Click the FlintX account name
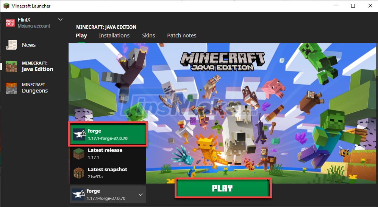Viewport: 378px width, 207px height. coord(24,20)
